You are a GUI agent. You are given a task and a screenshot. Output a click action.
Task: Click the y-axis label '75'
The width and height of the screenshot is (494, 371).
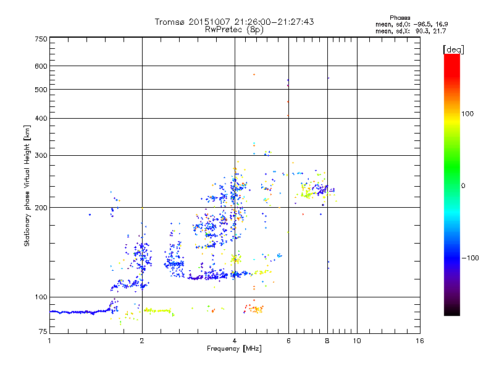43,331
